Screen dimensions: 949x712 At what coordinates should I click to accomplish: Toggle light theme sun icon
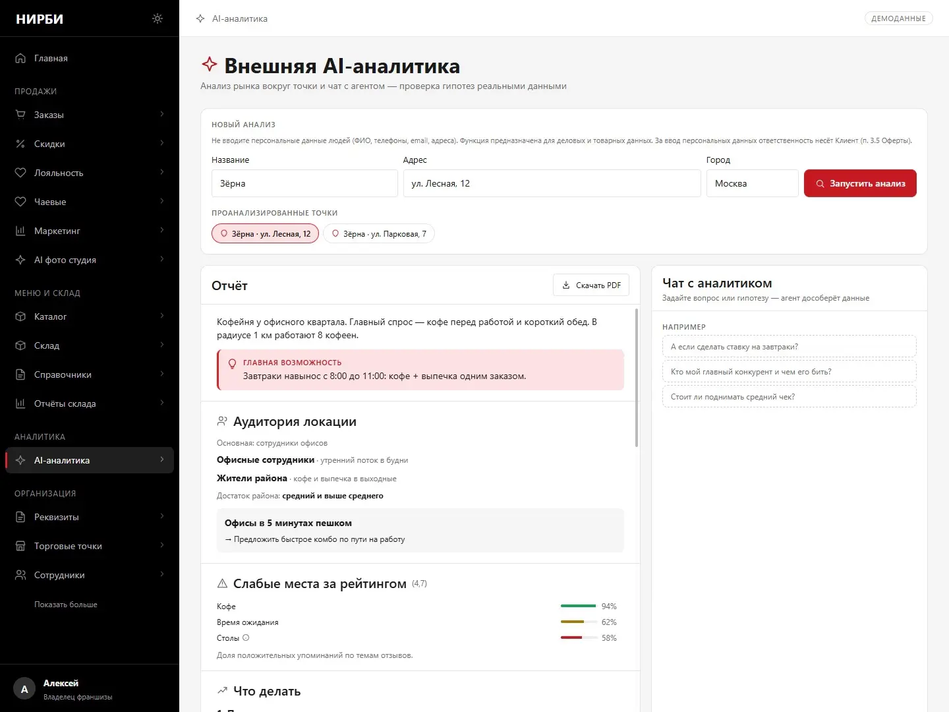157,18
